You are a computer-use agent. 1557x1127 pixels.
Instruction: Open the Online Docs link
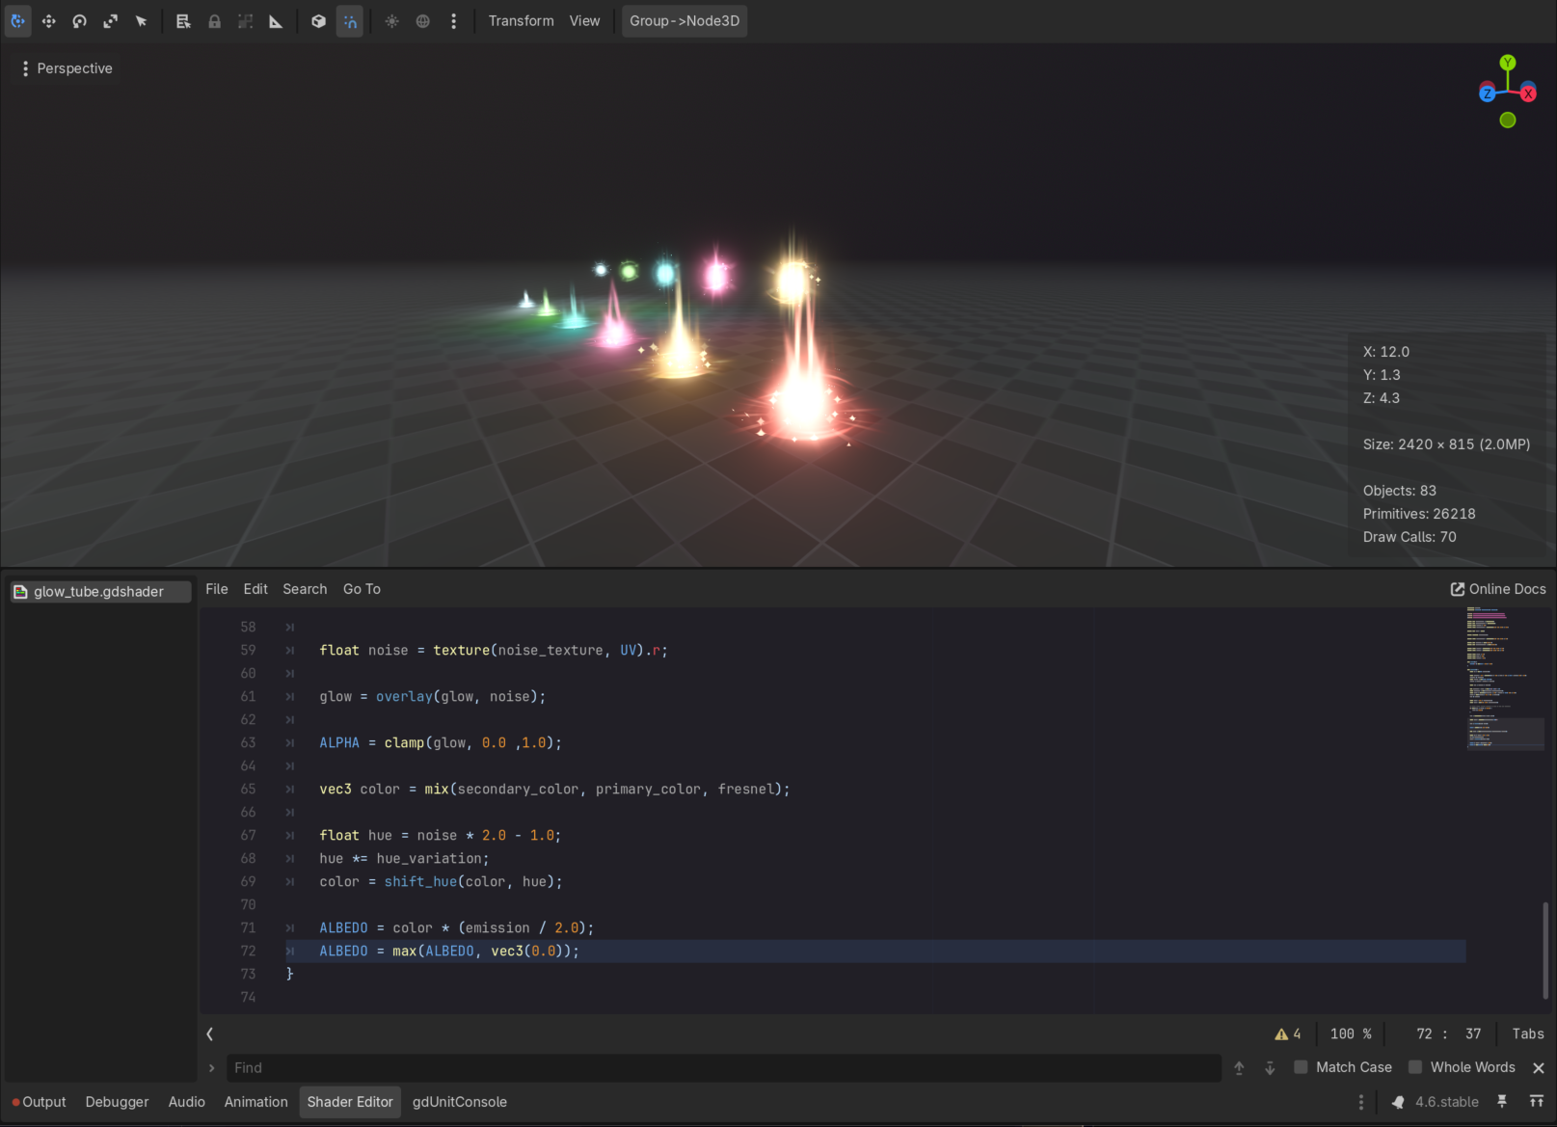pos(1498,589)
